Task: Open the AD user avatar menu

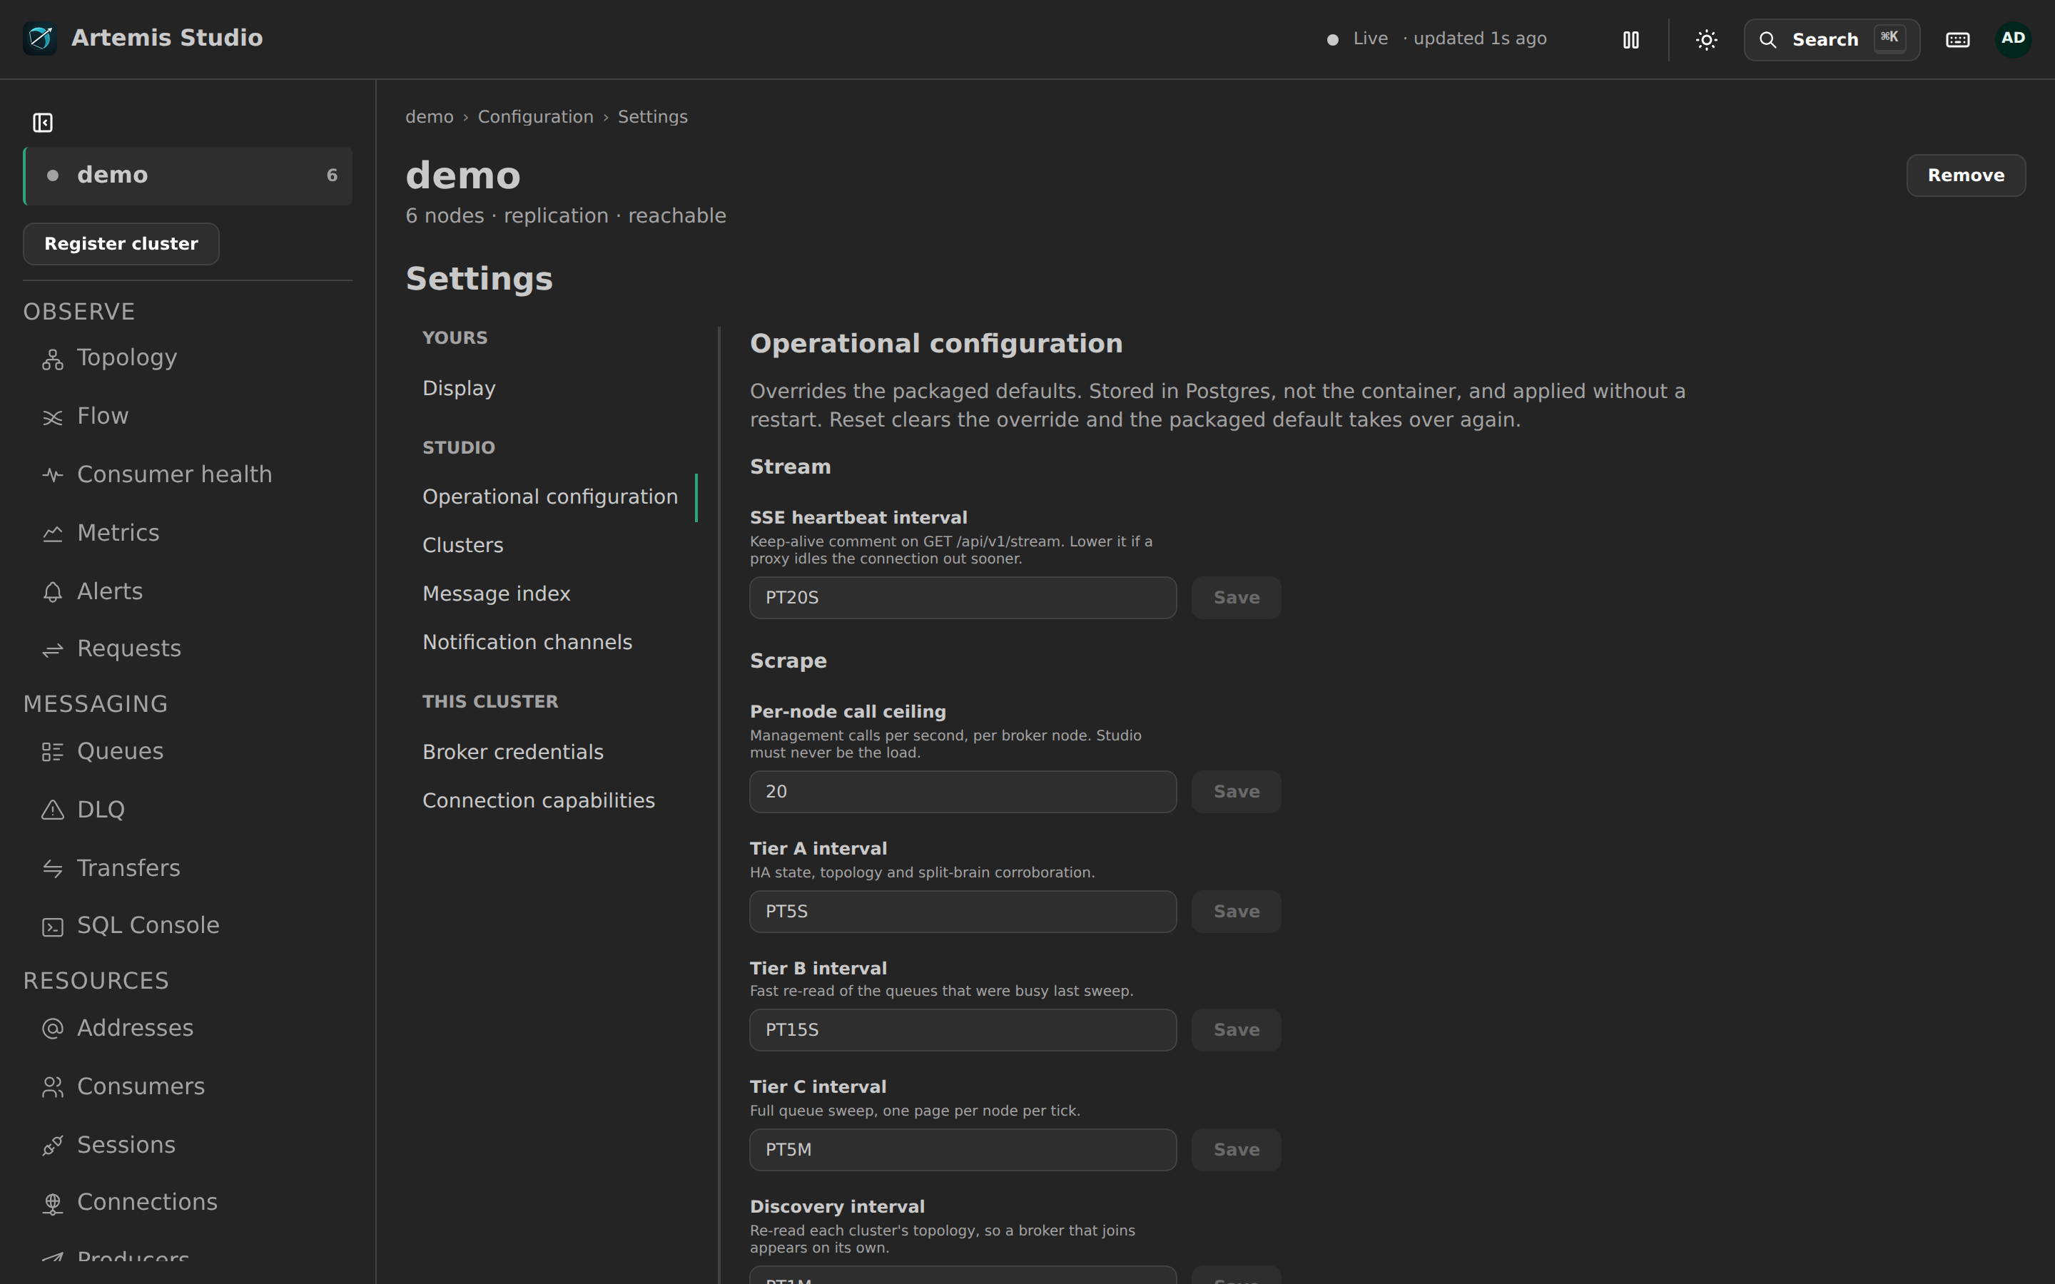Action: click(x=2012, y=39)
